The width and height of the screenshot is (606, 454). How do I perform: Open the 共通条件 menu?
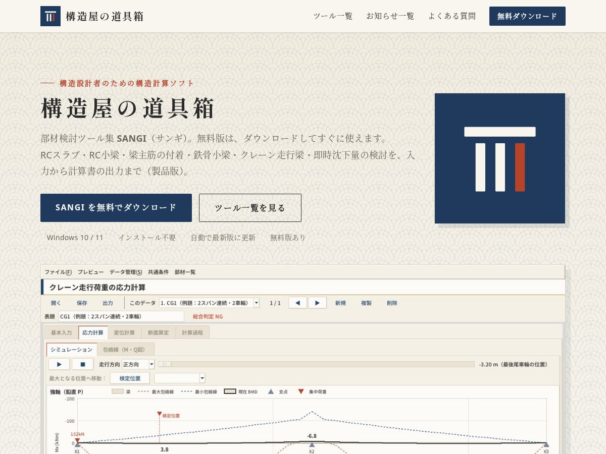coord(158,272)
